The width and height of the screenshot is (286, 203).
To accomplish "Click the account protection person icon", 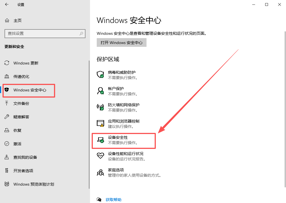I will [x=100, y=91].
